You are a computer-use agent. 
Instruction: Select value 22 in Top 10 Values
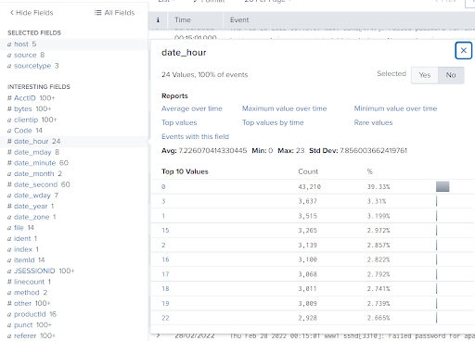[165, 318]
